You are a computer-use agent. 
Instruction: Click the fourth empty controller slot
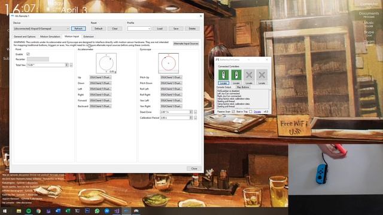[x=262, y=75]
